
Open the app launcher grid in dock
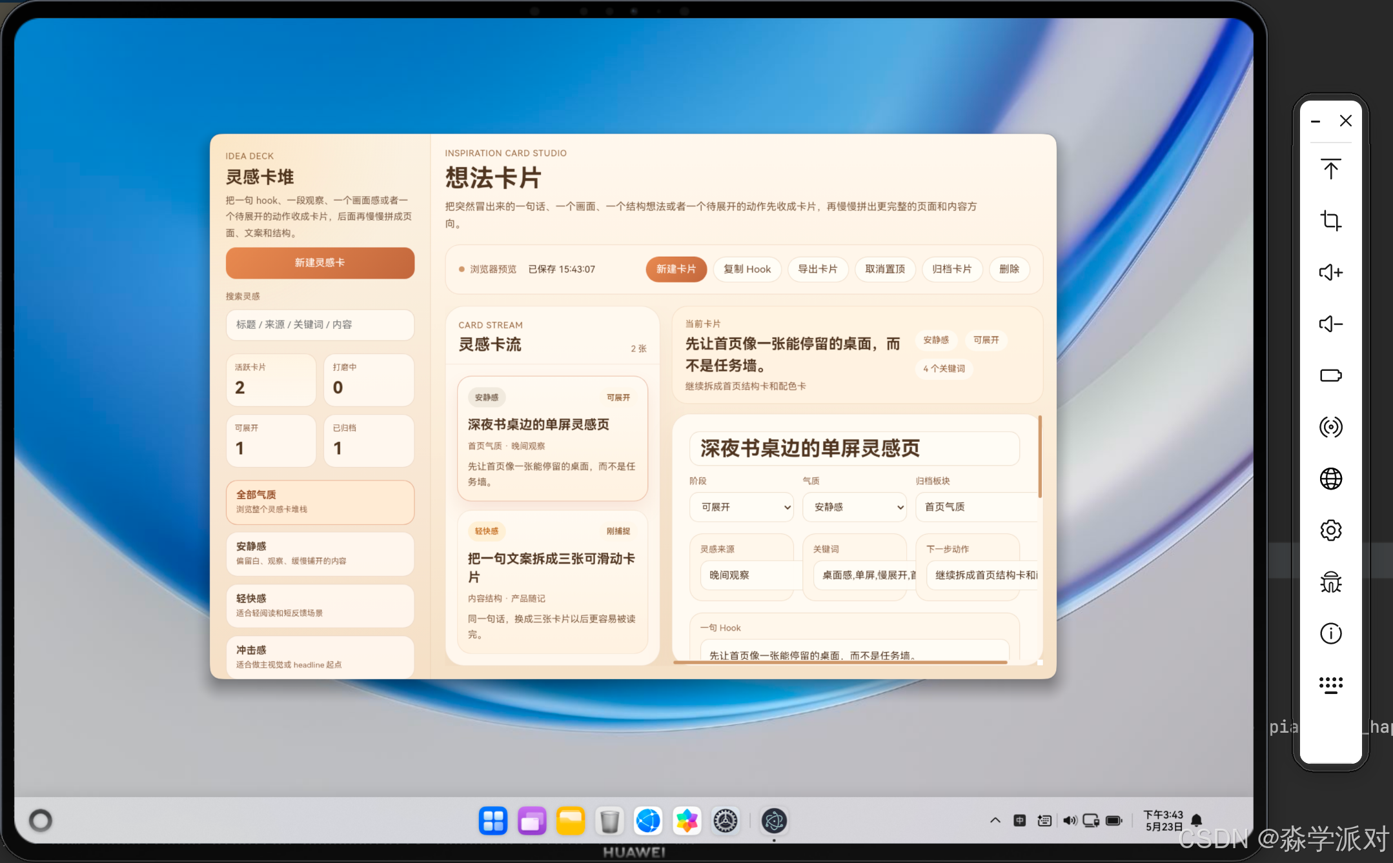pyautogui.click(x=493, y=821)
